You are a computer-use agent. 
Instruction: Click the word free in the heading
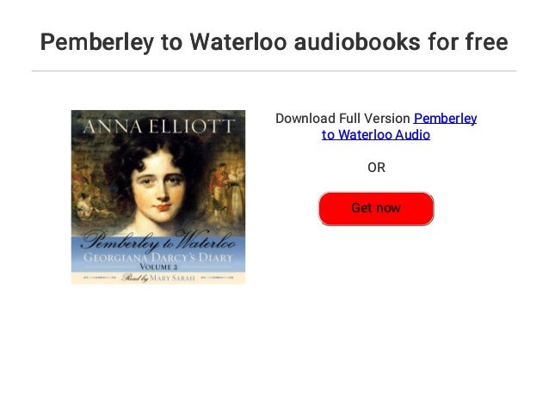pyautogui.click(x=487, y=42)
